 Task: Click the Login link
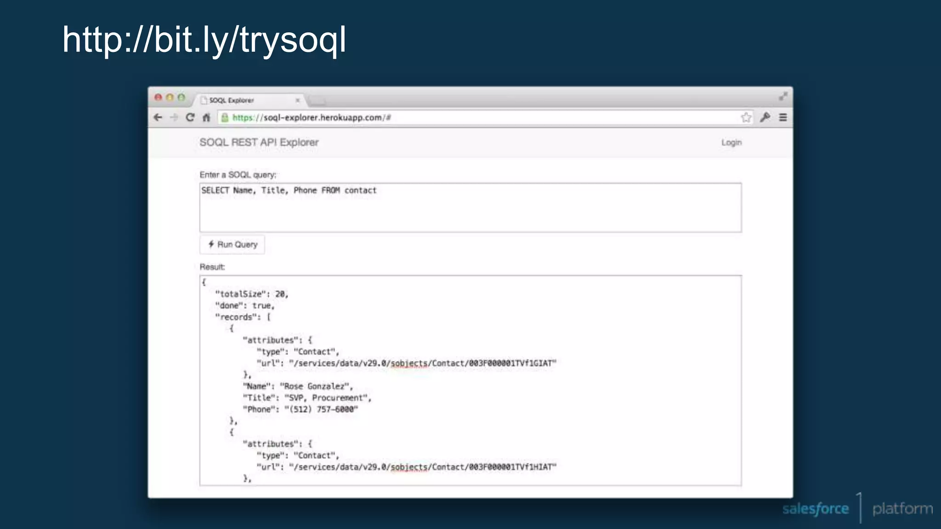[731, 142]
